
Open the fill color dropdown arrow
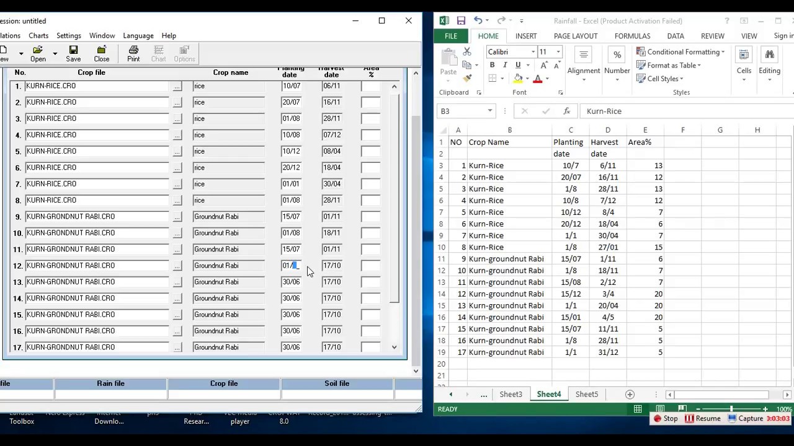point(528,79)
